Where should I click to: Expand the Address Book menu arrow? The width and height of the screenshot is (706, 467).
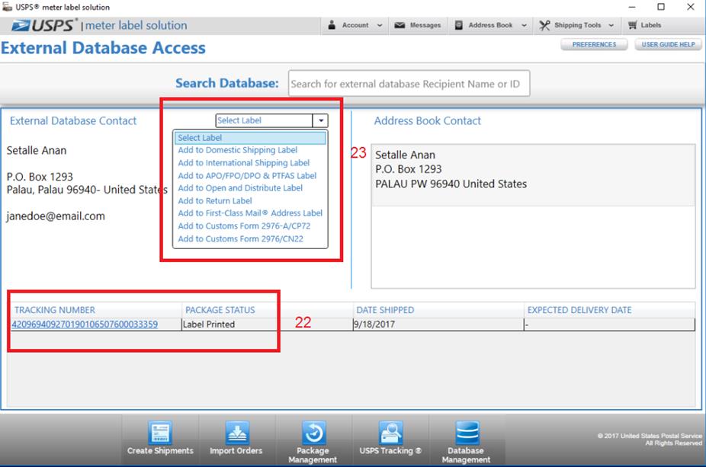(524, 26)
